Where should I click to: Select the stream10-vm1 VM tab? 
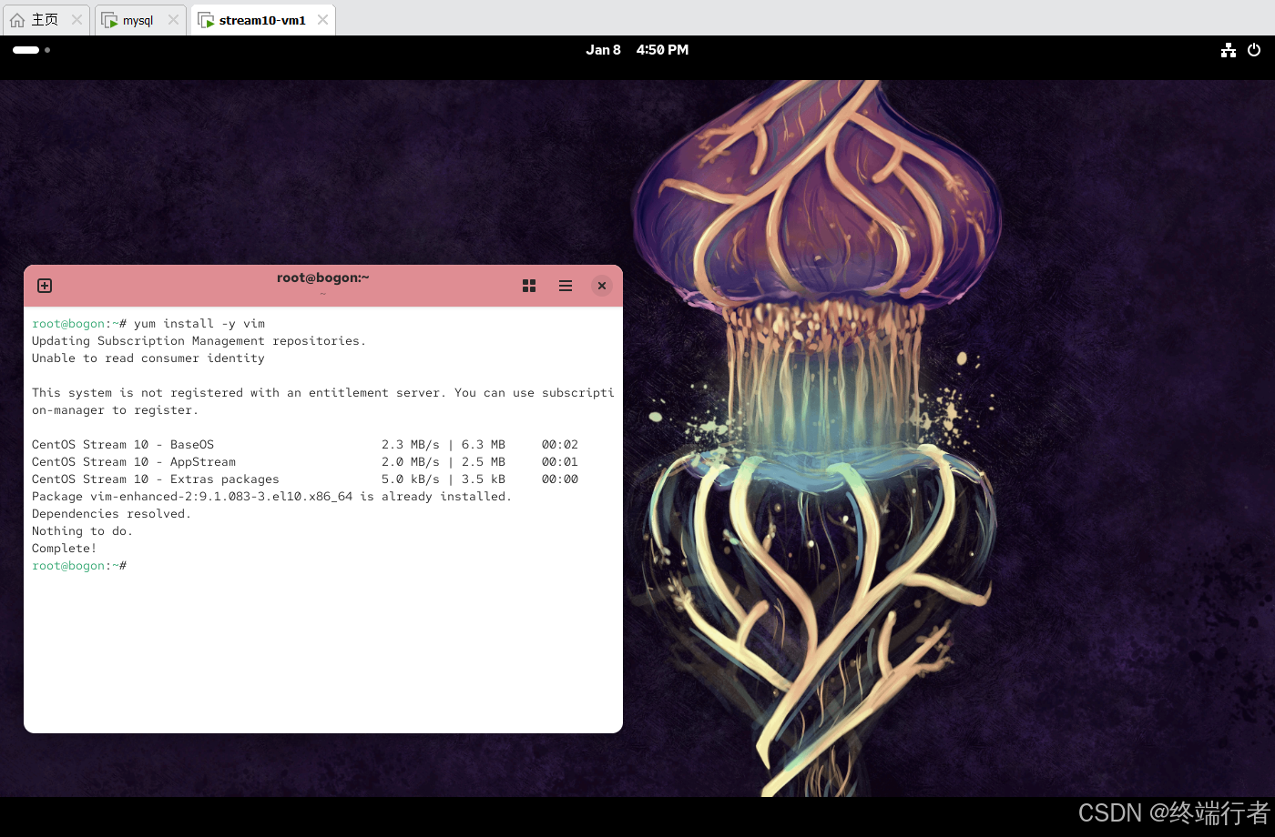[262, 20]
